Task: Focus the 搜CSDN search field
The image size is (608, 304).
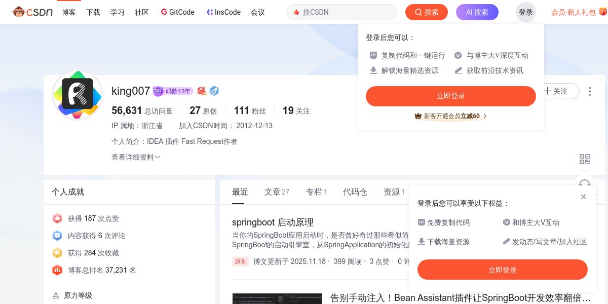Action: (342, 12)
